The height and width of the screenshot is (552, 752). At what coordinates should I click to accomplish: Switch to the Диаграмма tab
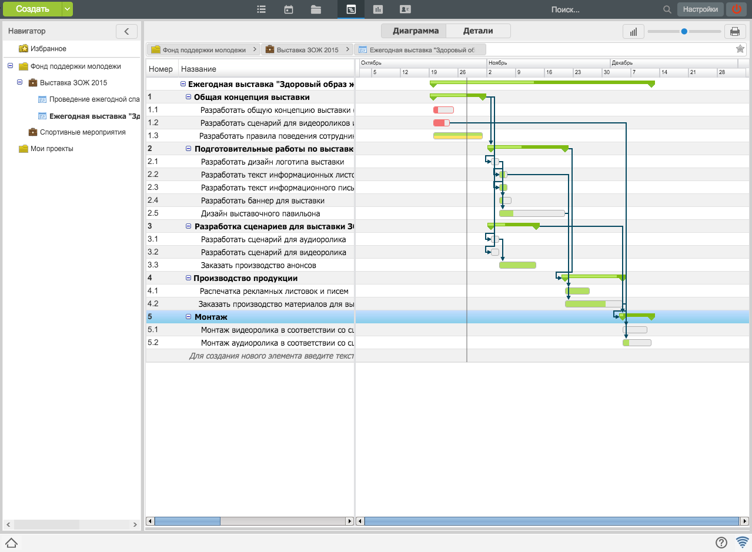pyautogui.click(x=414, y=31)
